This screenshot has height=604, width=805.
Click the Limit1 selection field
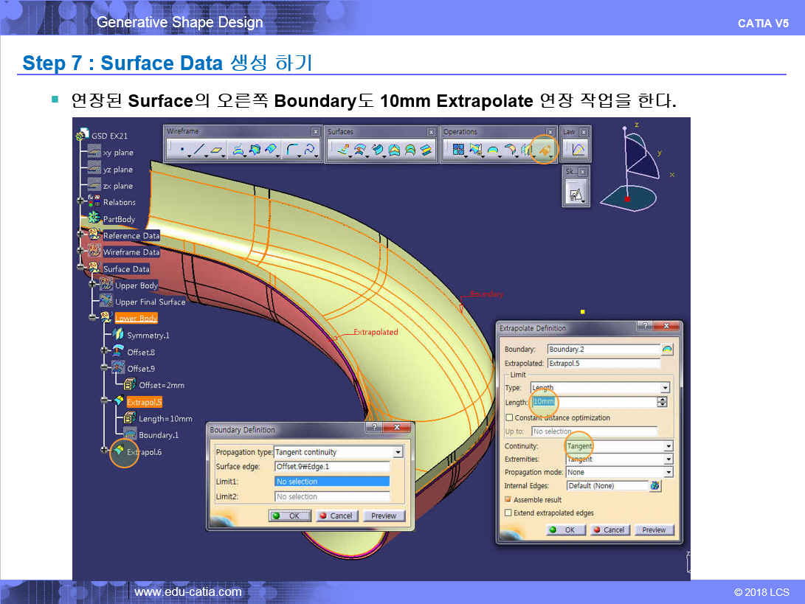coord(331,482)
